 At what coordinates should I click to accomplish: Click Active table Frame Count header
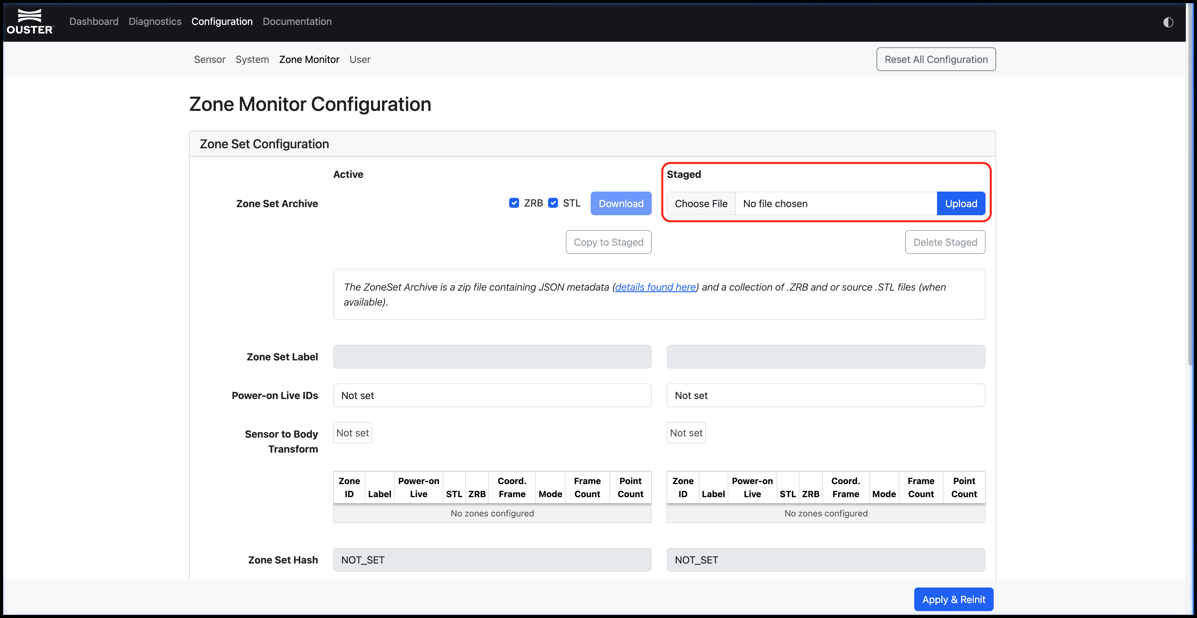tap(587, 487)
